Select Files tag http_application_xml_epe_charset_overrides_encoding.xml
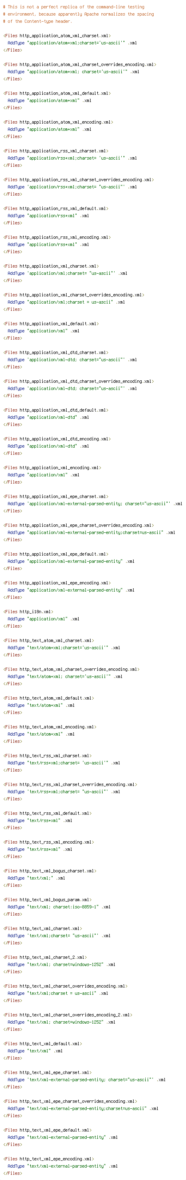186x1180 pixels. (78, 526)
